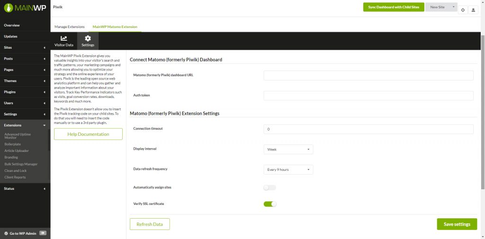Switch to the Manage Extensions tab
The image size is (485, 239).
70,27
